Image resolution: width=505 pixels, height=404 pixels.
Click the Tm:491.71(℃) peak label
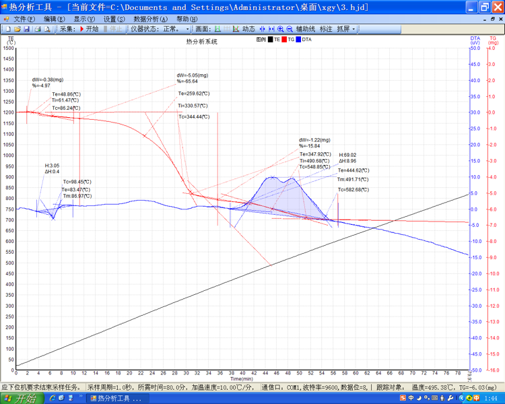pos(353,180)
